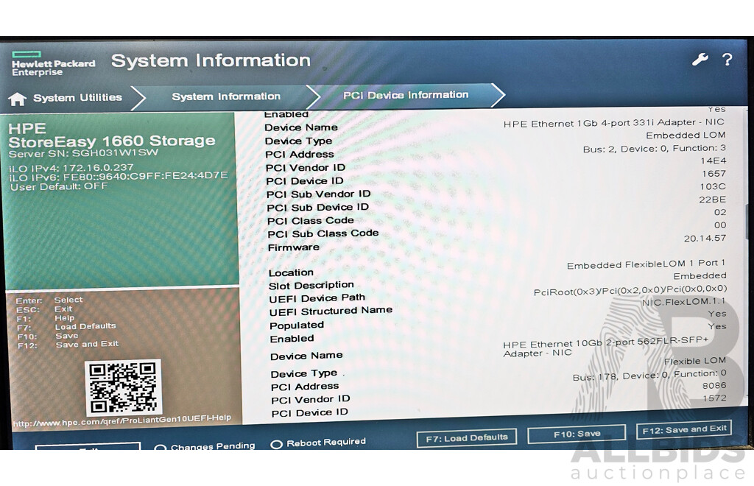Click the iLO IPv4: 172.16.0.237 text
This screenshot has width=754, height=486.
pos(71,168)
